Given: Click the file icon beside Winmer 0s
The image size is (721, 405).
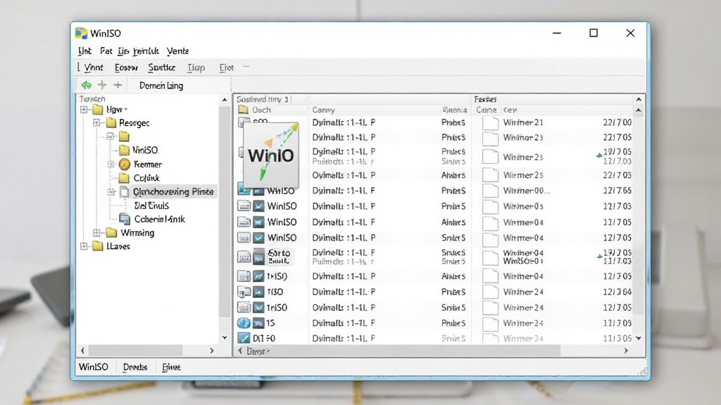Looking at the screenshot, I should point(490,206).
